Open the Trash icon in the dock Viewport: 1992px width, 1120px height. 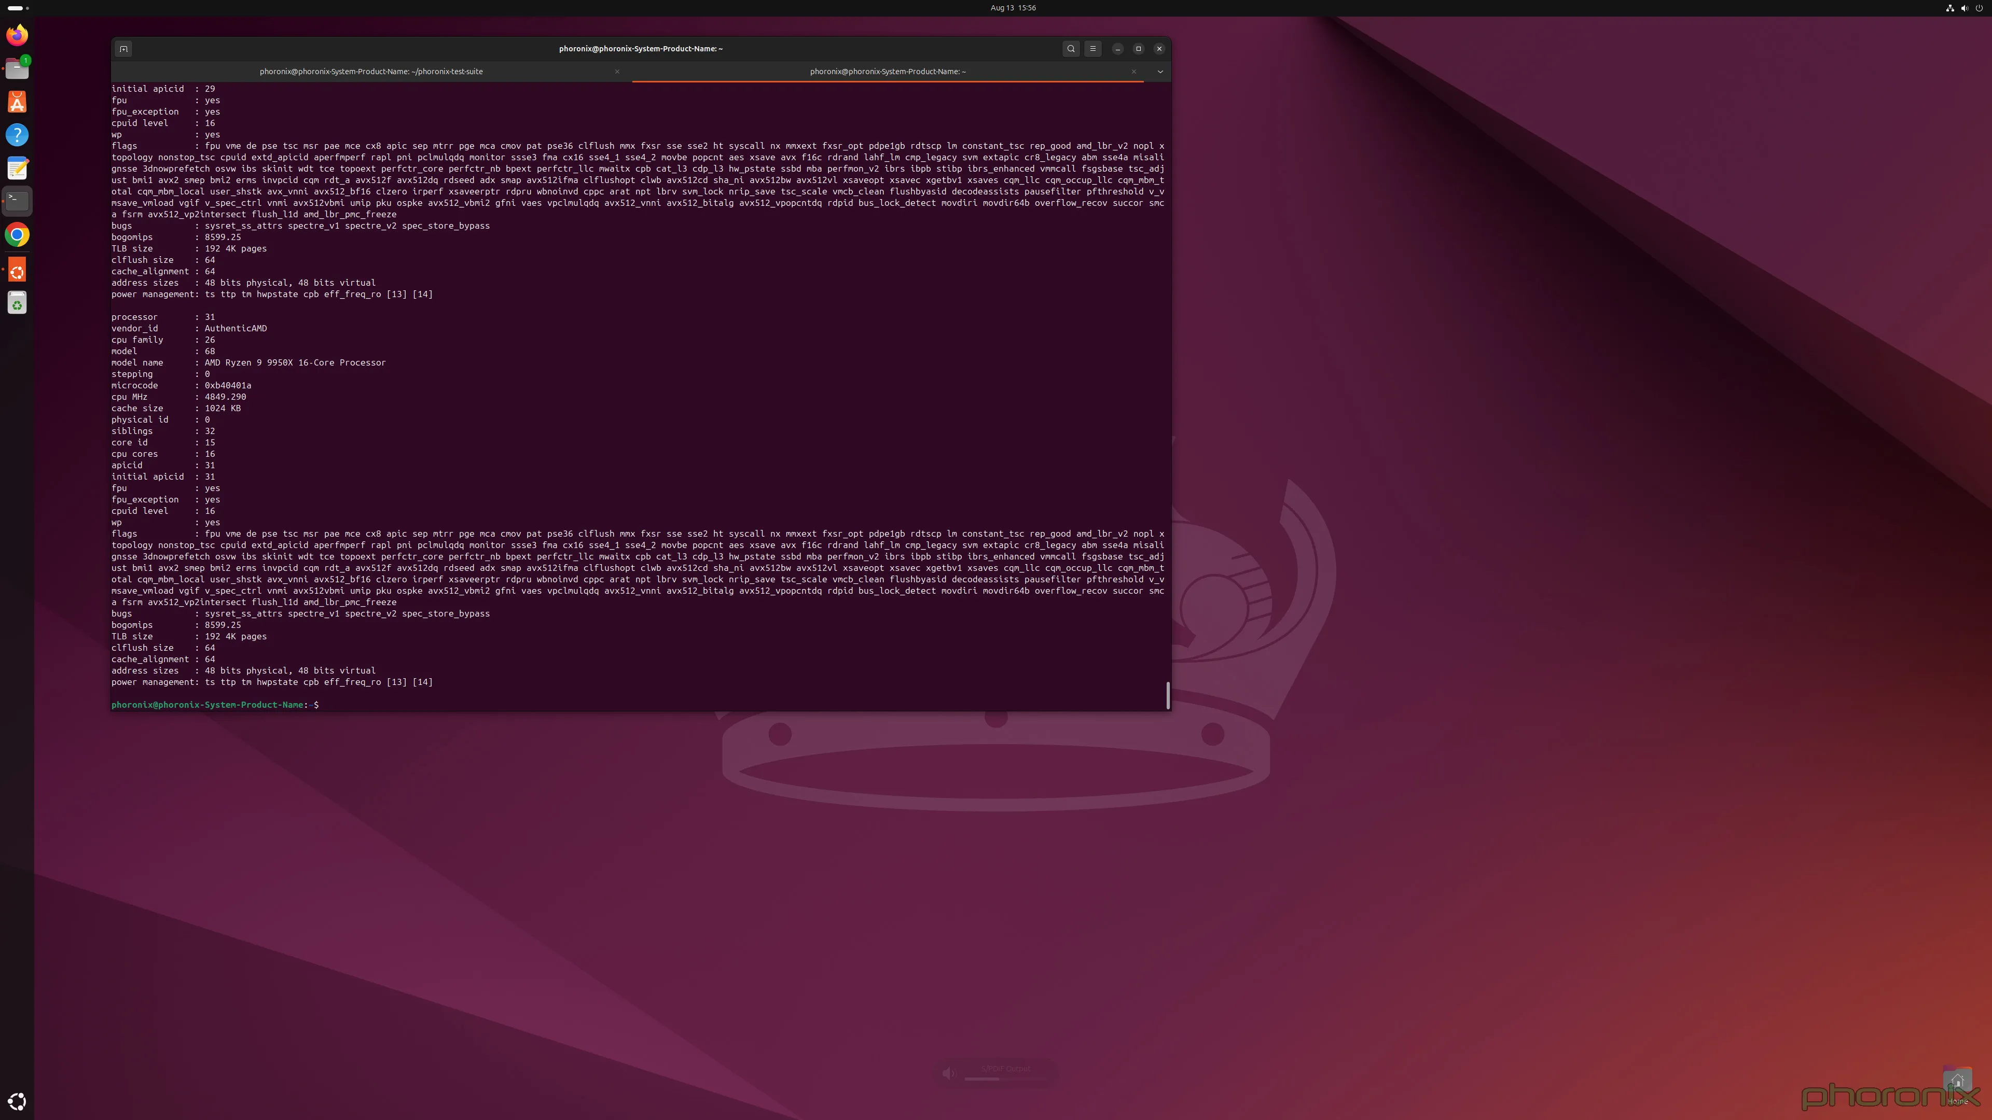(x=17, y=302)
